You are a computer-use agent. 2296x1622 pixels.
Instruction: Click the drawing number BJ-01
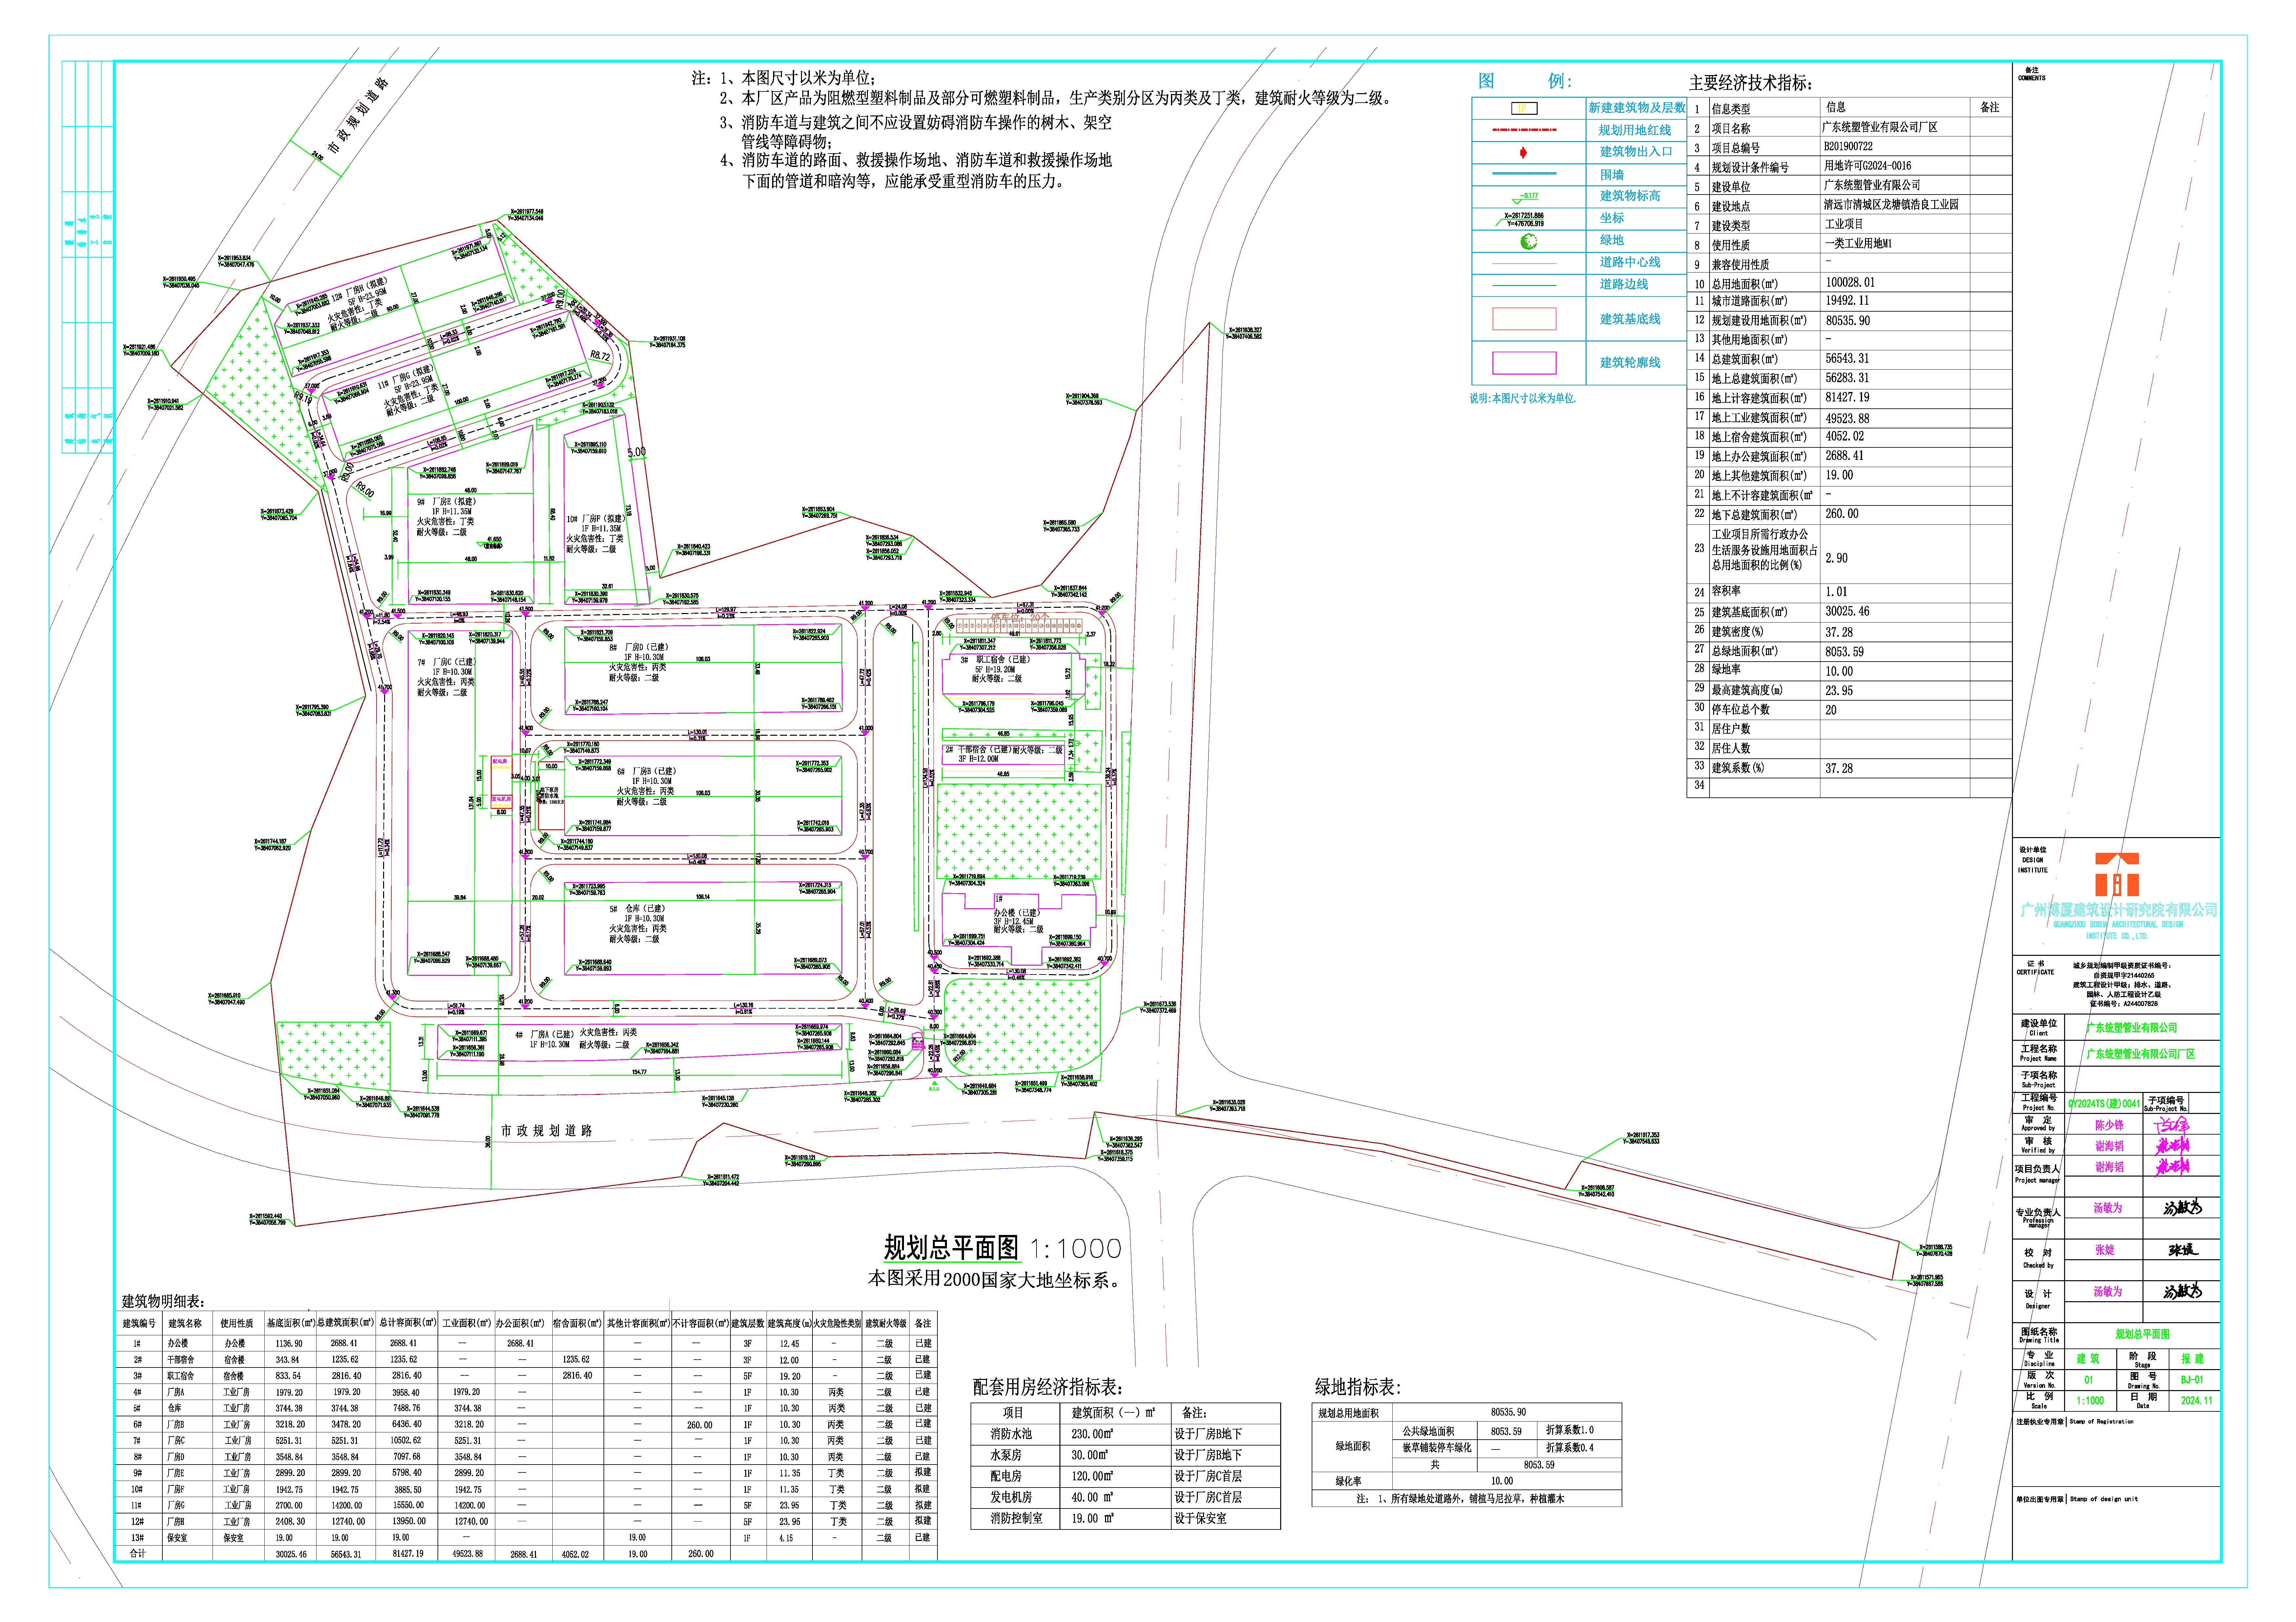(2192, 1380)
